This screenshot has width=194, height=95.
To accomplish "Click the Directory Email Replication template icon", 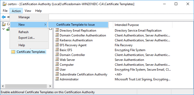I will tap(57, 30).
